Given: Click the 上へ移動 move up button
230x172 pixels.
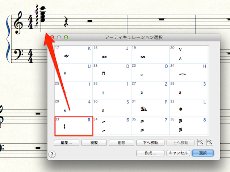Looking at the screenshot, I should pos(181,143).
